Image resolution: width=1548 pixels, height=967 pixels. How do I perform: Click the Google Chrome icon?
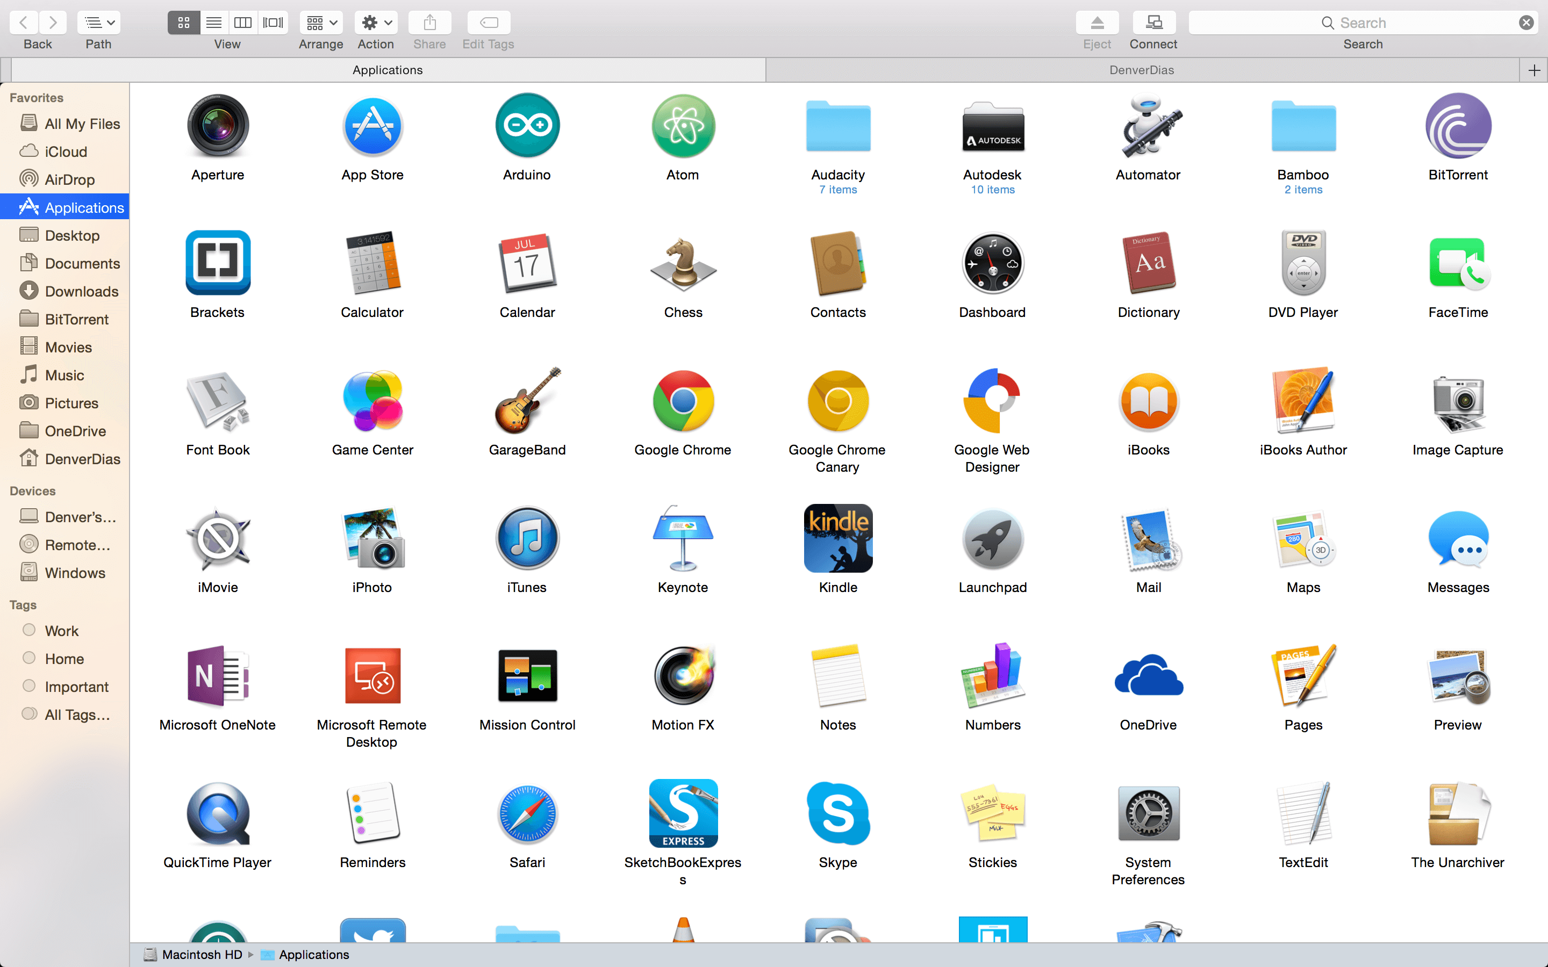[x=683, y=400]
